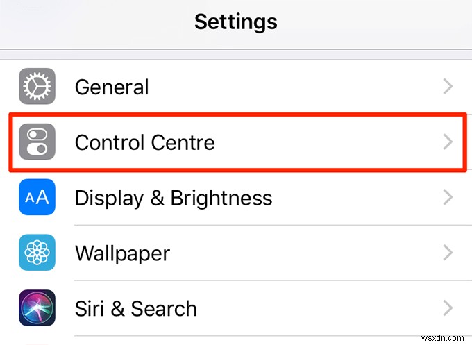Click the Siri & Search chevron
472x345 pixels.
[448, 308]
